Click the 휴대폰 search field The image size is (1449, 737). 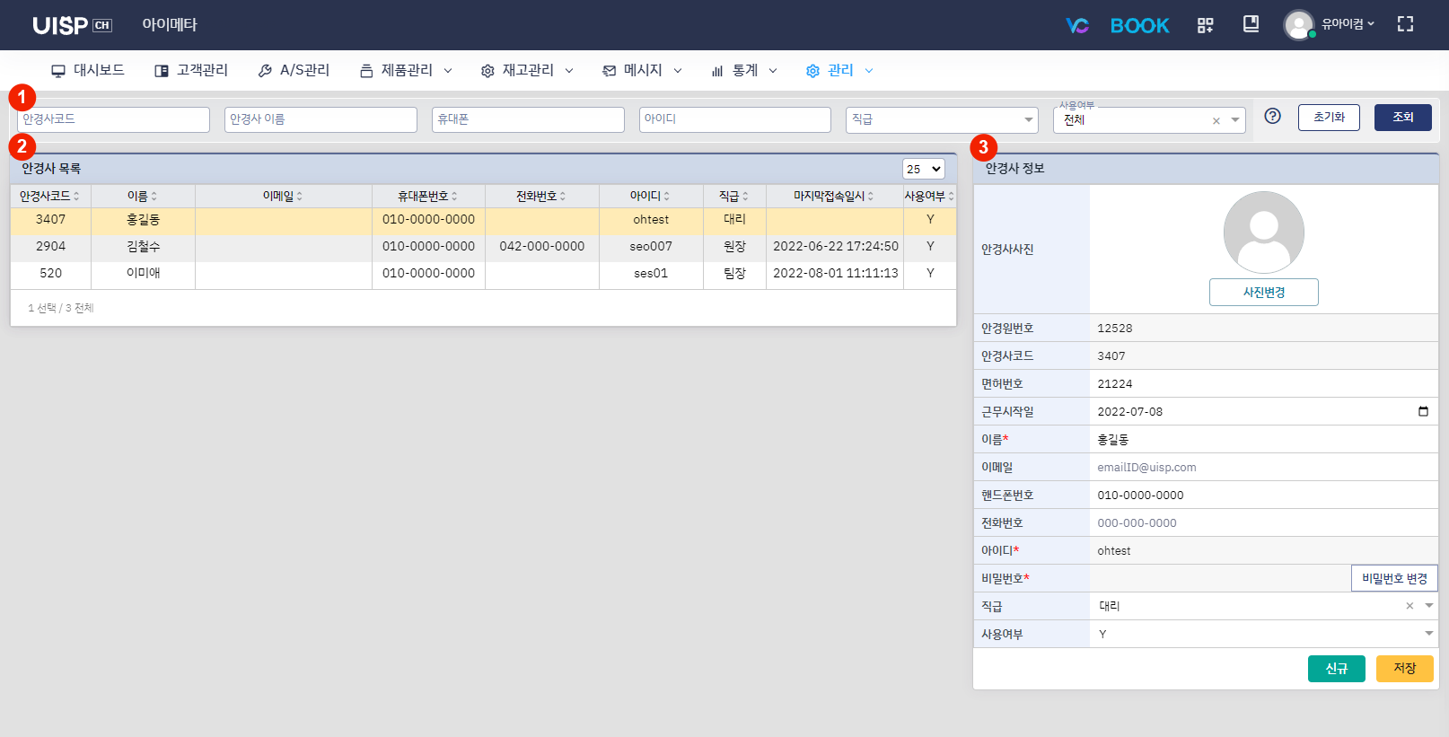pos(528,119)
